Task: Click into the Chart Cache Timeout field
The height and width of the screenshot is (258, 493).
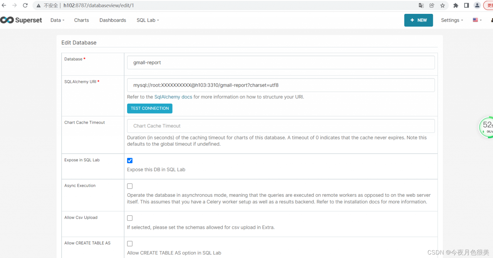Action: (x=281, y=126)
